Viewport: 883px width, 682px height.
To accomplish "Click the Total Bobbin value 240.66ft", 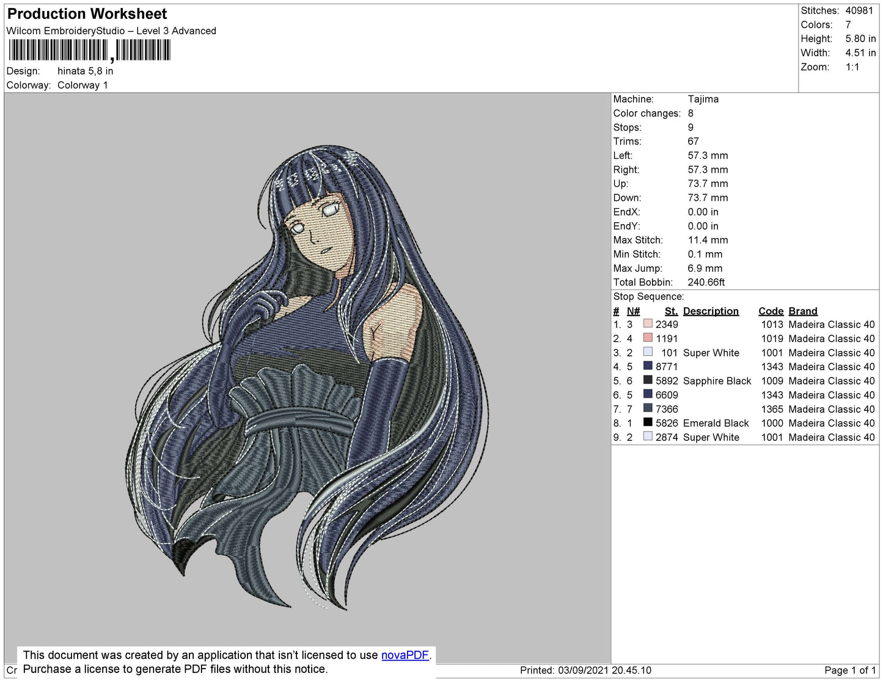I will click(x=706, y=282).
